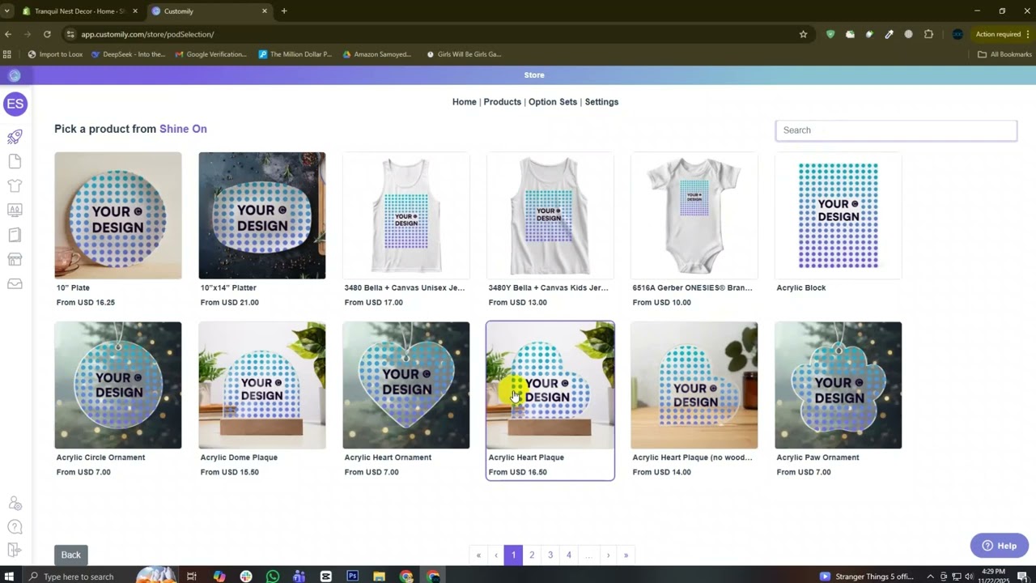Select the Acrylic Block product thumbnail
The height and width of the screenshot is (583, 1036).
839,215
